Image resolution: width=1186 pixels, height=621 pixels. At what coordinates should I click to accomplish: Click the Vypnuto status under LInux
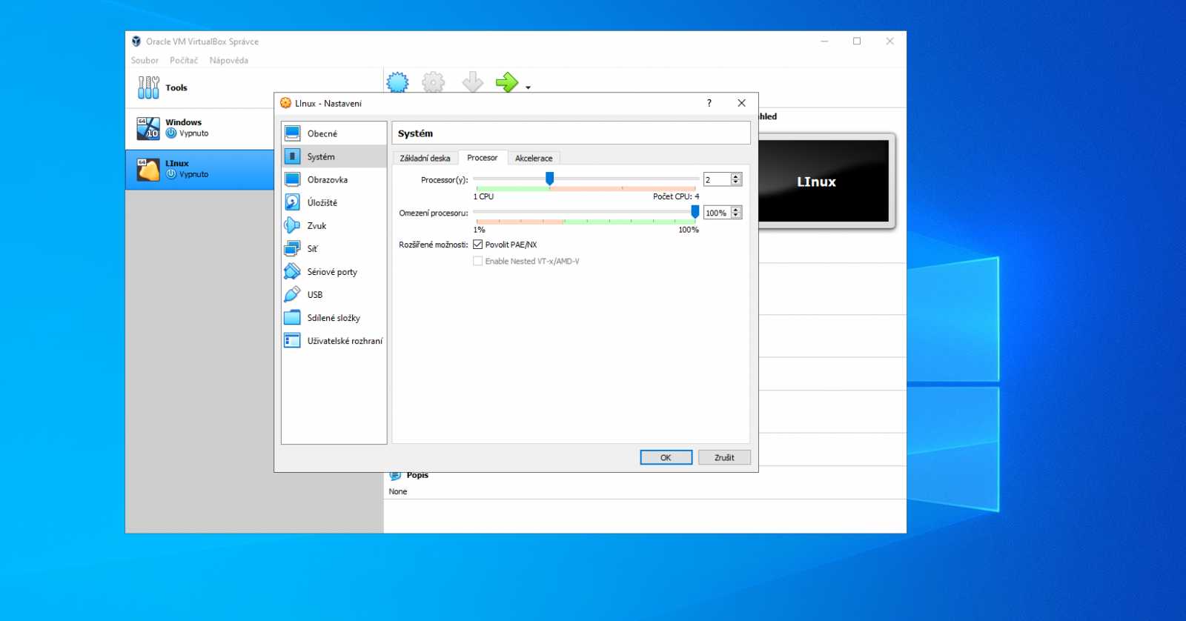pos(193,174)
